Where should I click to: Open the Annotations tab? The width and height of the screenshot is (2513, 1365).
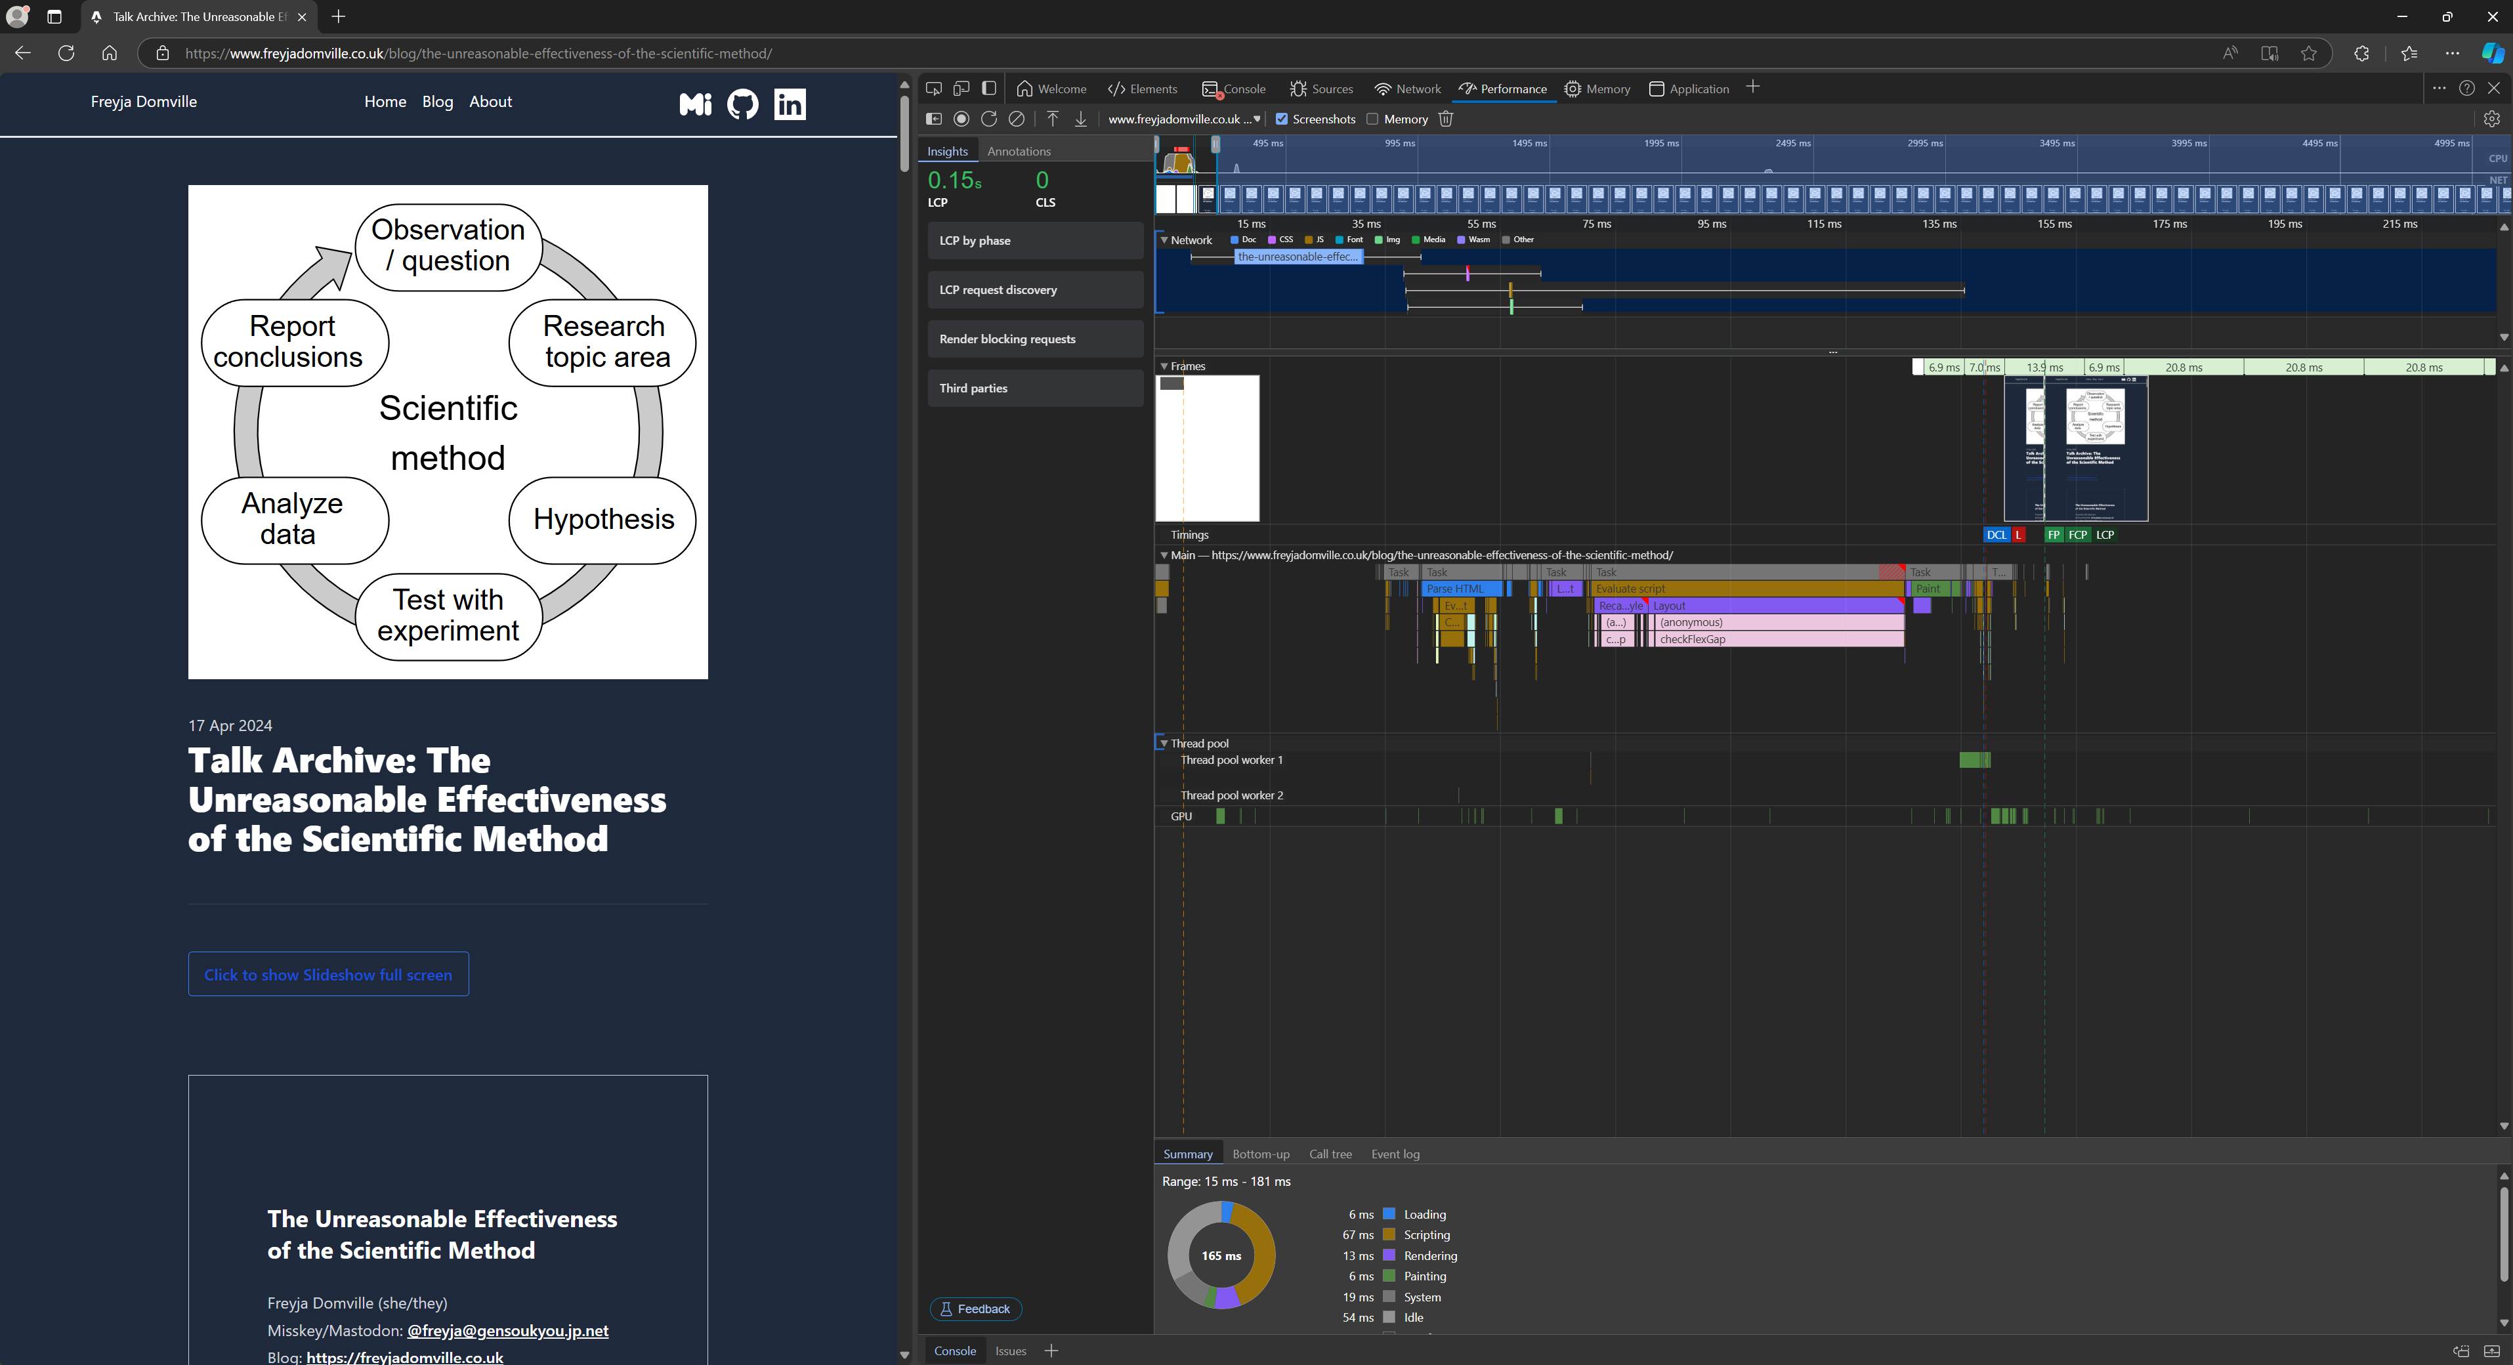point(1019,151)
